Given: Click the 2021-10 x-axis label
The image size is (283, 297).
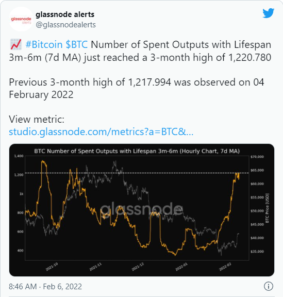Looking at the screenshot, I should pyautogui.click(x=52, y=267).
